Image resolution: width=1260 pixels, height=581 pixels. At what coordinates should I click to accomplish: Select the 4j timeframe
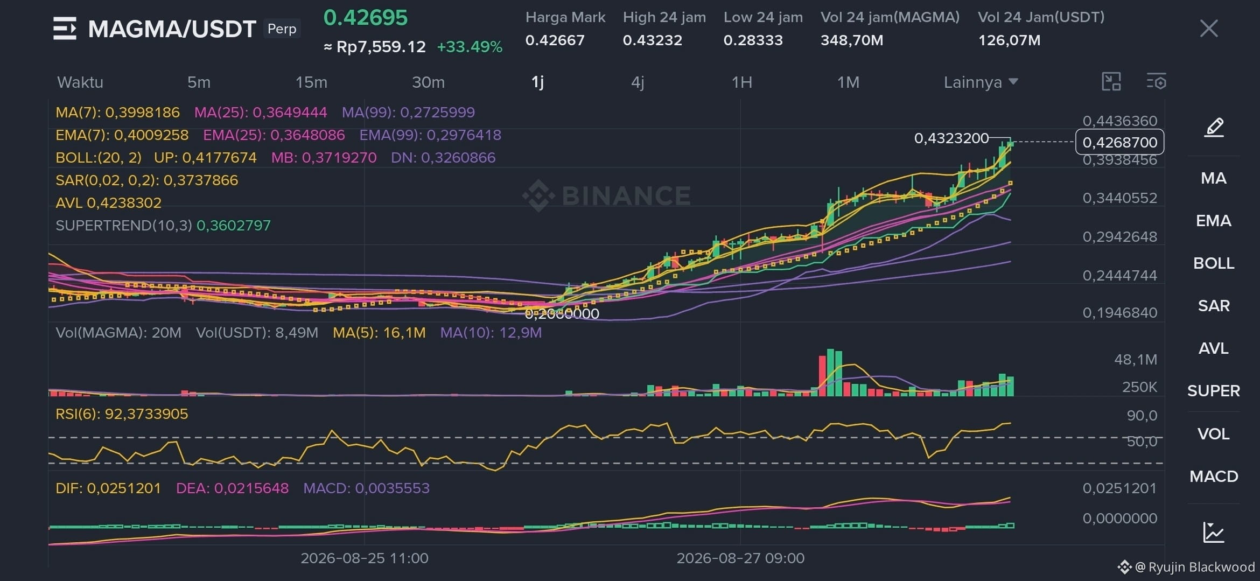638,82
